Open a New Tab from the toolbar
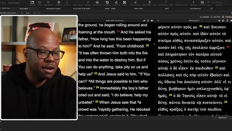 (32, 3)
